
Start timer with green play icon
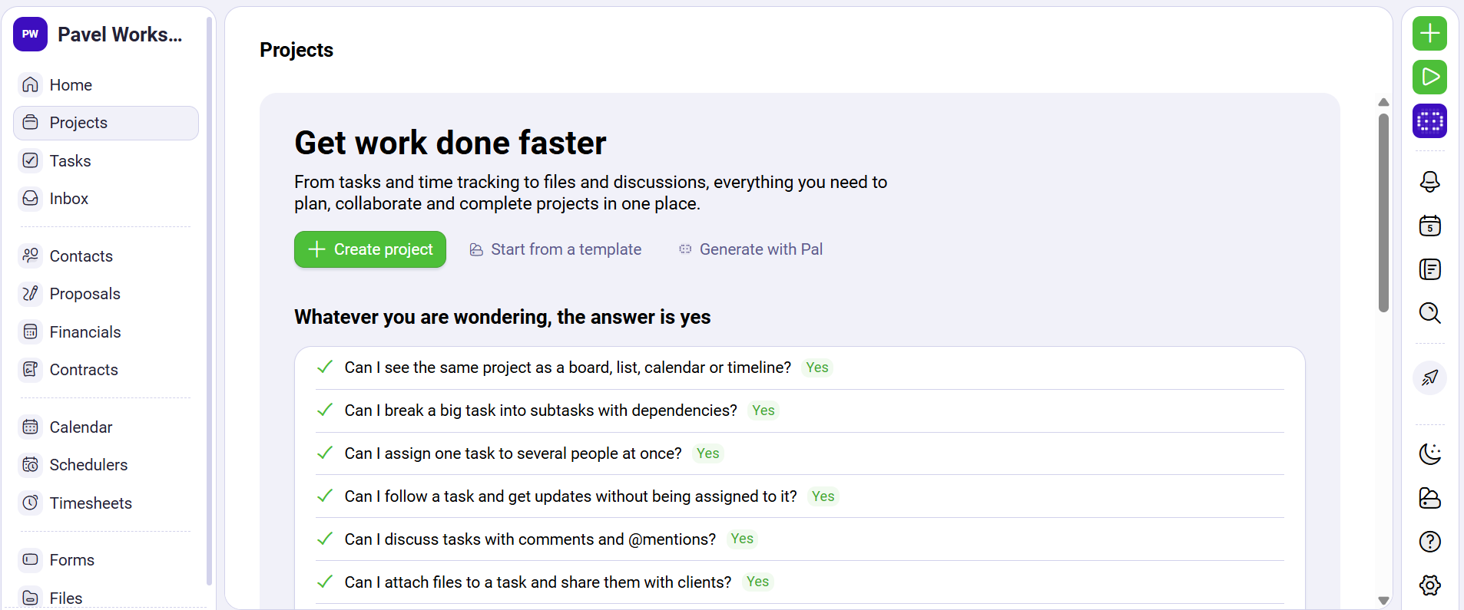click(x=1429, y=77)
